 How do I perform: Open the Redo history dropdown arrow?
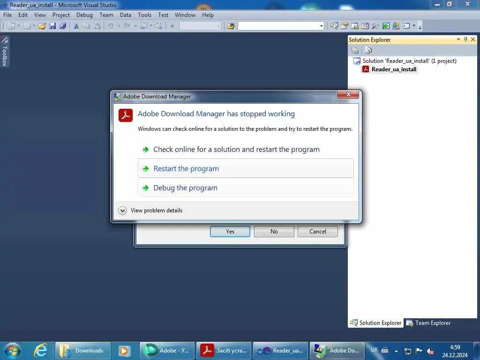135,26
